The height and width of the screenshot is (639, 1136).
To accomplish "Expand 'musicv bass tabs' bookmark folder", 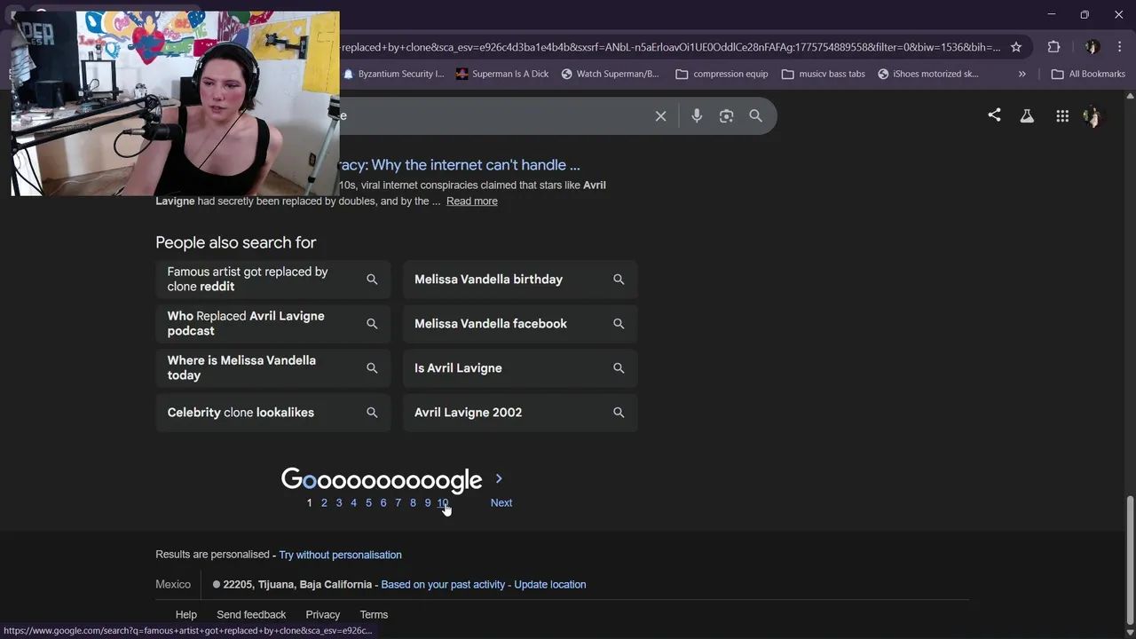I will [x=823, y=74].
